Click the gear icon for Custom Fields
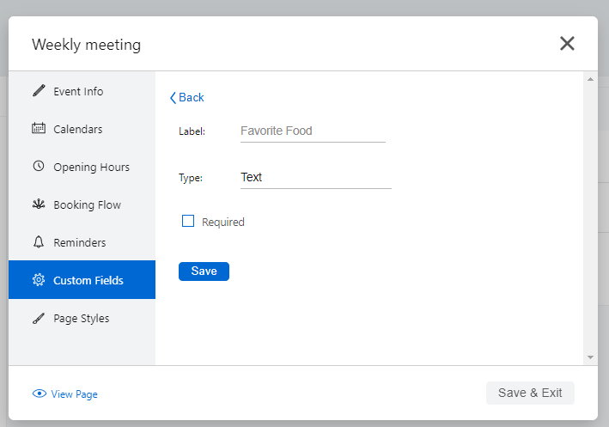609x427 pixels. pyautogui.click(x=38, y=280)
